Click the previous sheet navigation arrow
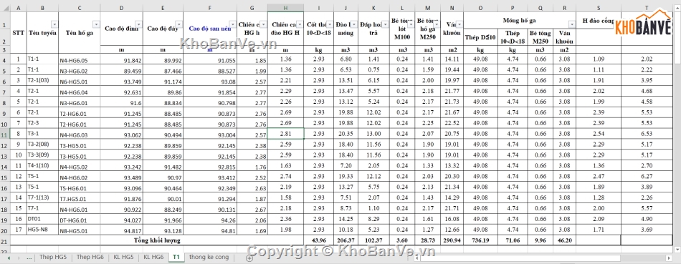681x264 pixels. click(9, 258)
